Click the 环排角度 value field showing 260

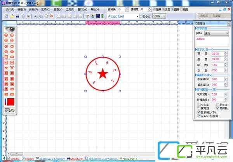pyautogui.click(x=217, y=99)
